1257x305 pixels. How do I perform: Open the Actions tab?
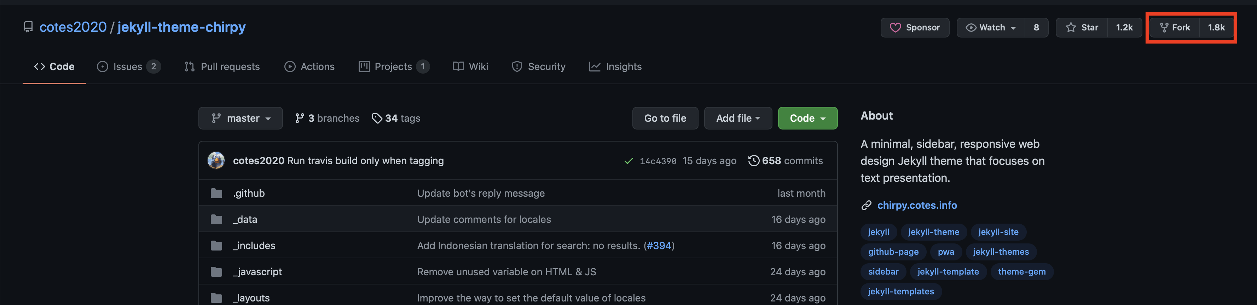tap(309, 67)
